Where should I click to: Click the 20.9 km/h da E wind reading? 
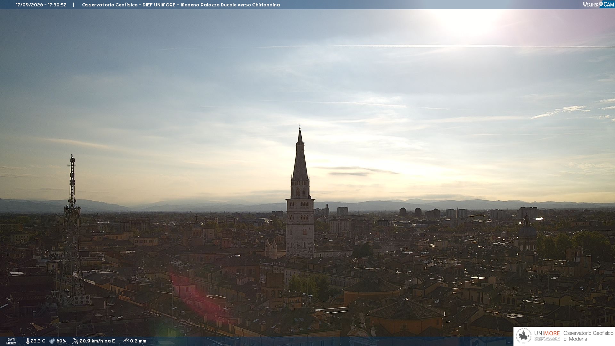click(97, 341)
